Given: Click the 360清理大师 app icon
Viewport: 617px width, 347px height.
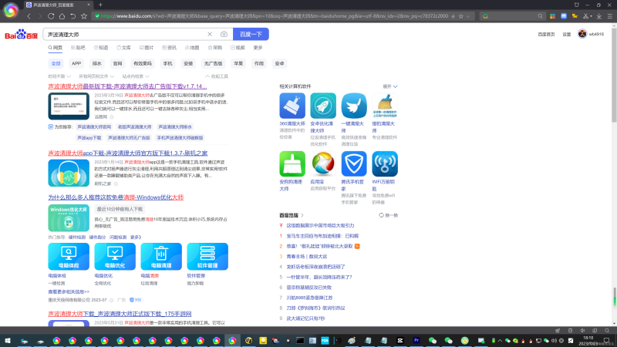Looking at the screenshot, I should coord(292,106).
